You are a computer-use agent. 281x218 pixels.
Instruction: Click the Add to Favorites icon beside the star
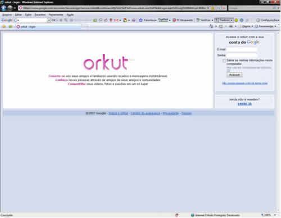point(10,26)
